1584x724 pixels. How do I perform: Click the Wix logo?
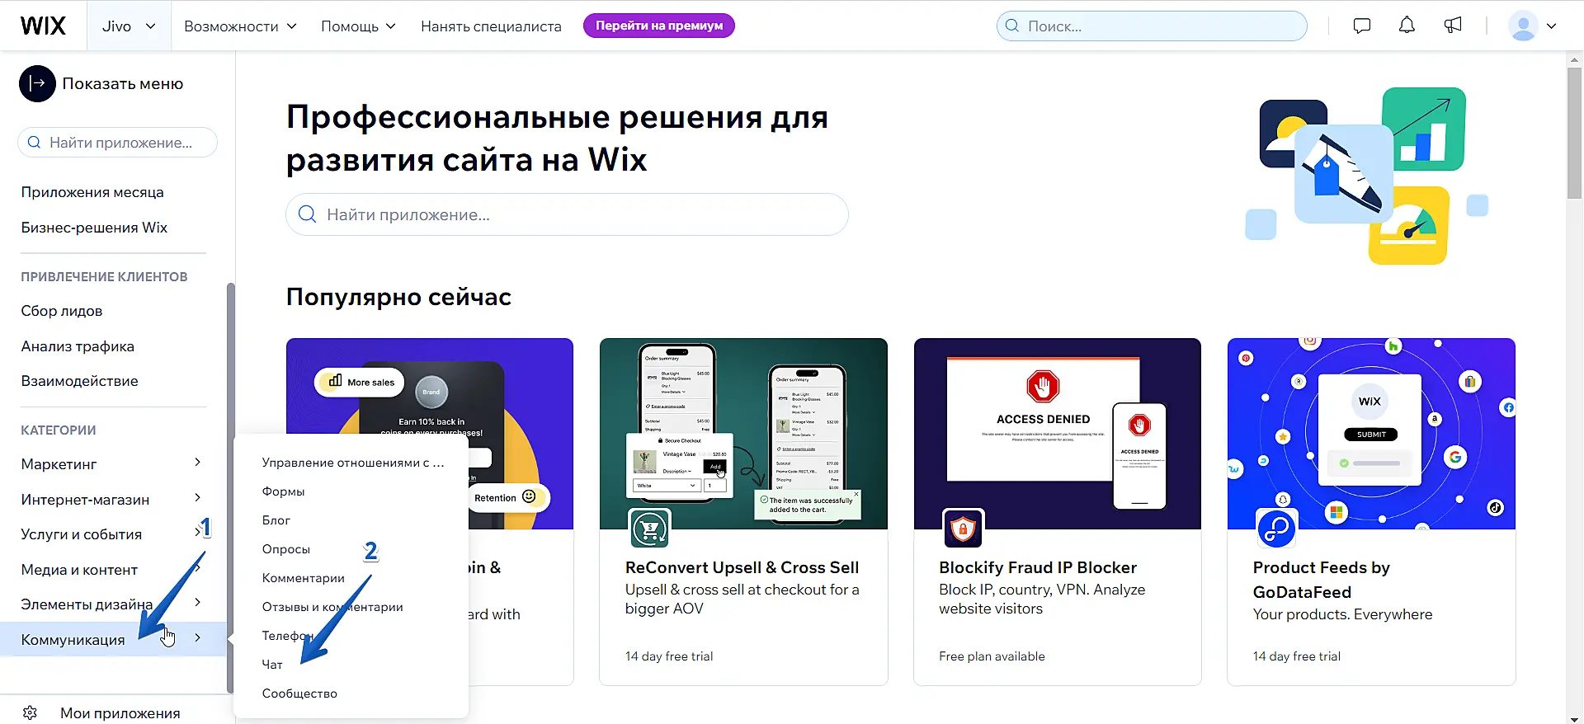[x=43, y=26]
